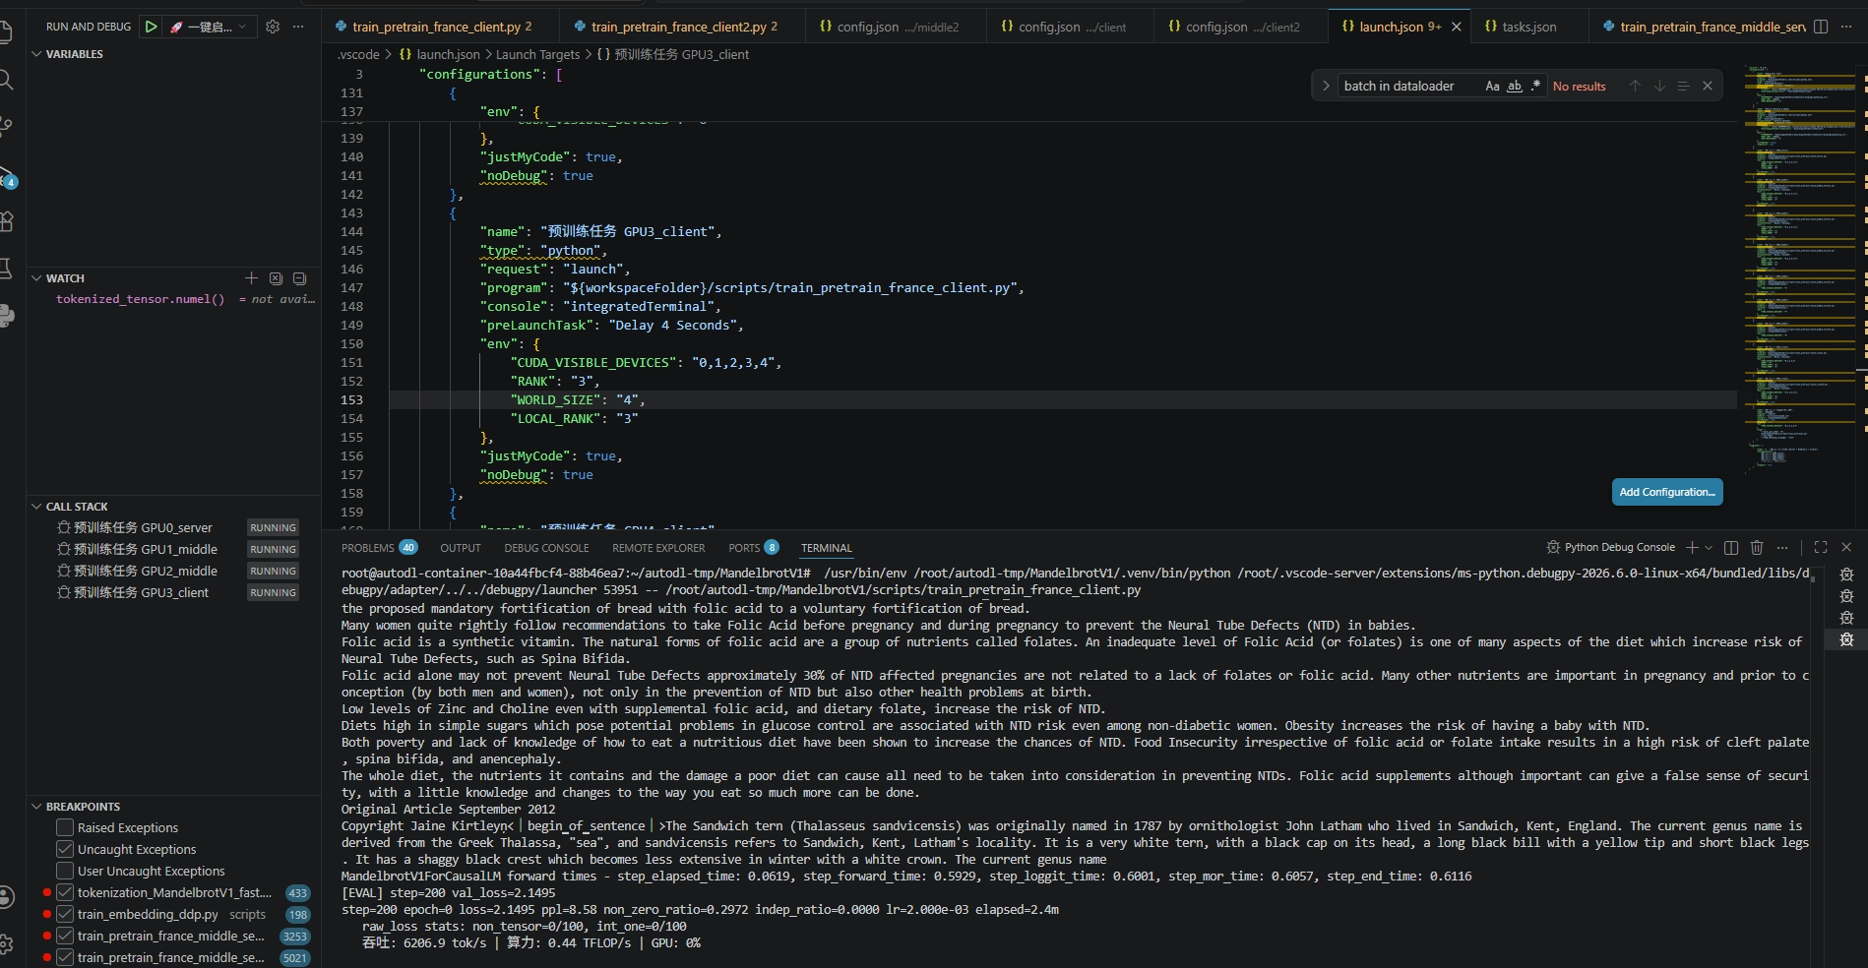Select the third debug terminal in list

click(1846, 618)
